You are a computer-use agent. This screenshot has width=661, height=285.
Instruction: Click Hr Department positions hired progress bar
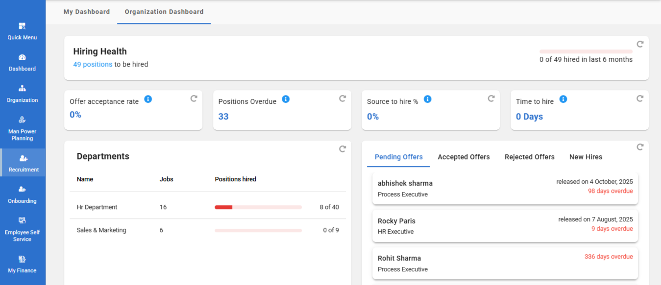point(258,207)
